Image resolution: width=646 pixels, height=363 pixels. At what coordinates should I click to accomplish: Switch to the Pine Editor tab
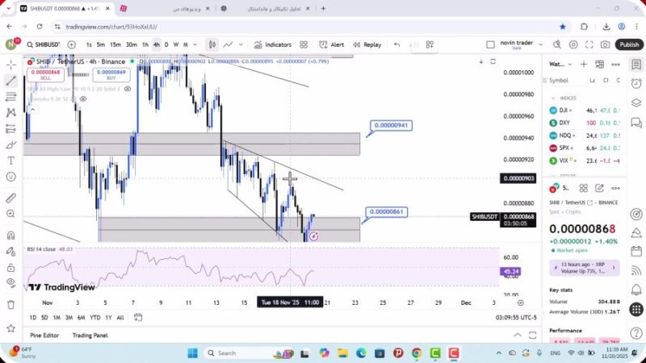(45, 335)
